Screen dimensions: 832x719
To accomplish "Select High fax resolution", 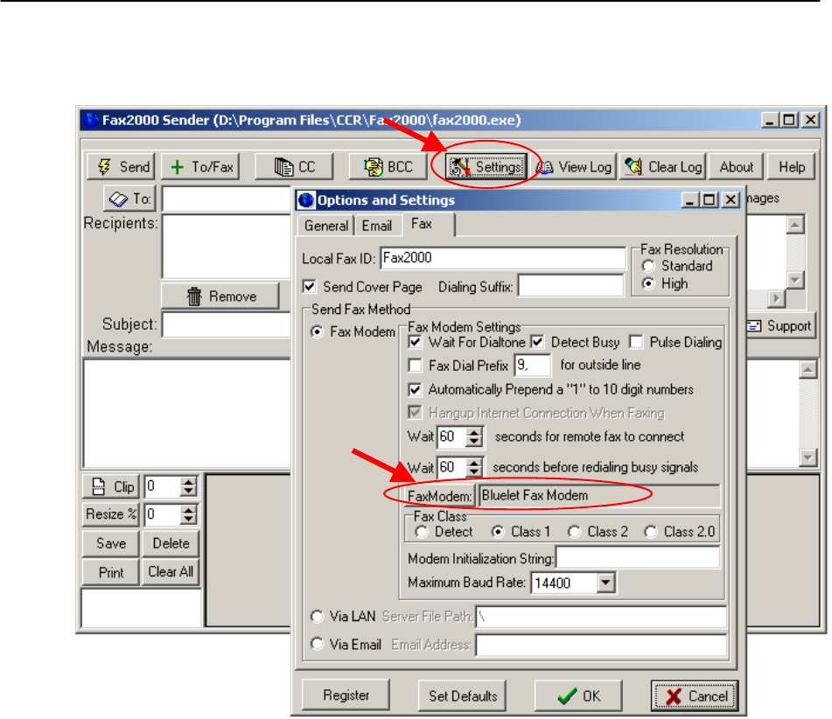I will (648, 284).
